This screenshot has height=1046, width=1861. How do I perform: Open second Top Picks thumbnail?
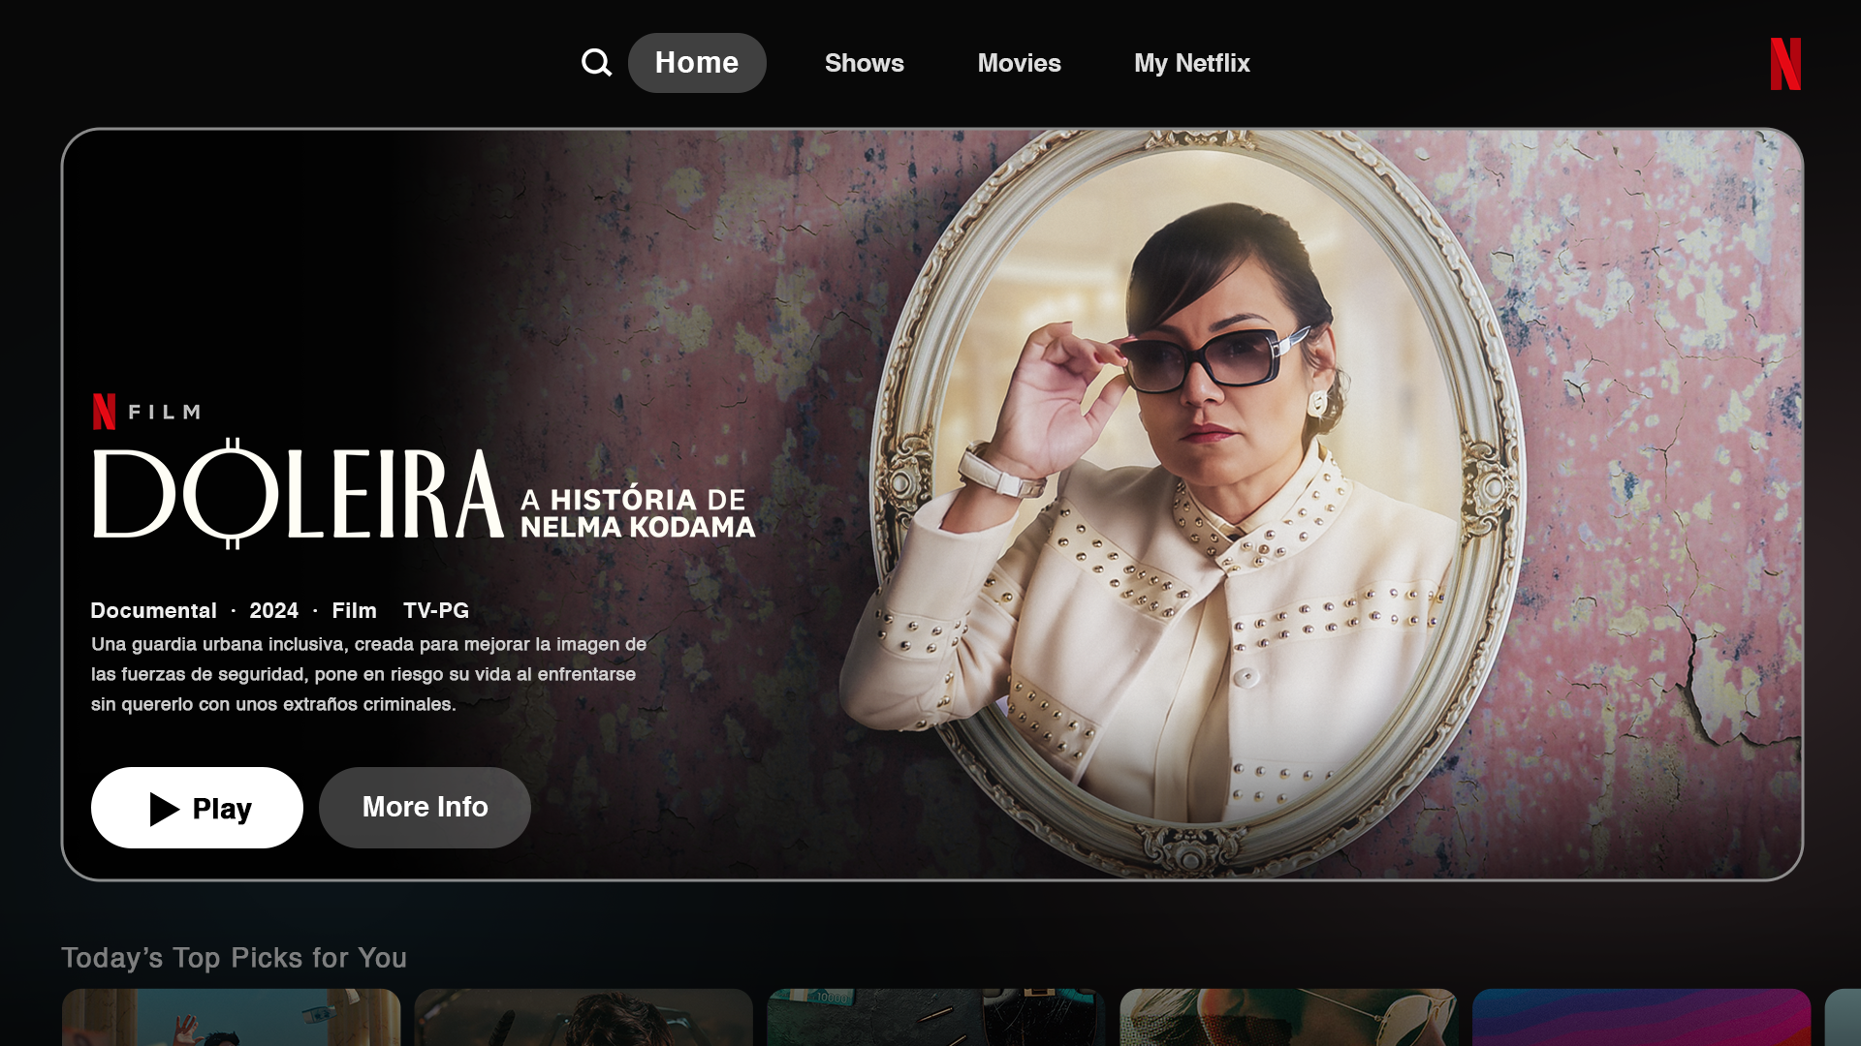click(583, 1017)
